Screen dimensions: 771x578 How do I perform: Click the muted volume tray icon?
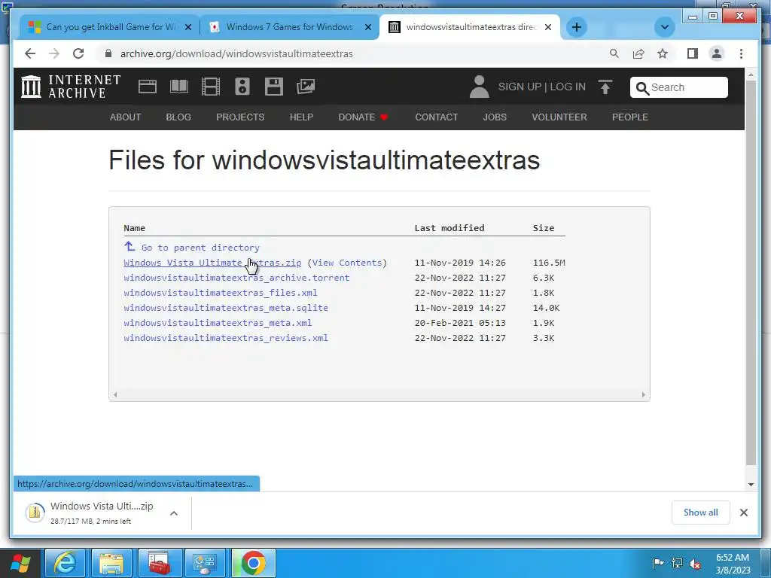click(695, 563)
